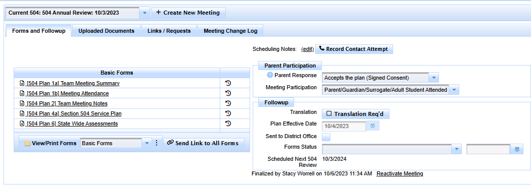This screenshot has width=531, height=185.
Task: Click the Reactivate Meeting link
Action: click(400, 173)
